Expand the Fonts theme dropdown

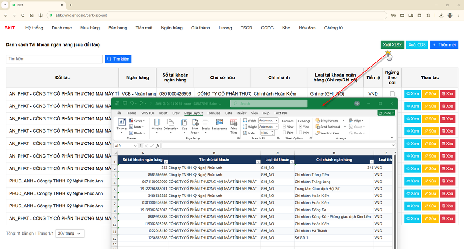click(x=136, y=127)
